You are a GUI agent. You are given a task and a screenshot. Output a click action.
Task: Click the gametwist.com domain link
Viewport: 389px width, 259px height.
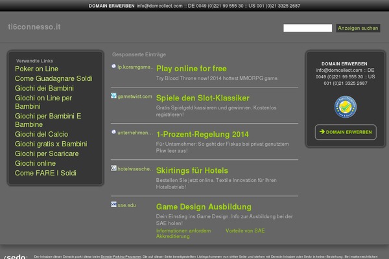(x=135, y=96)
